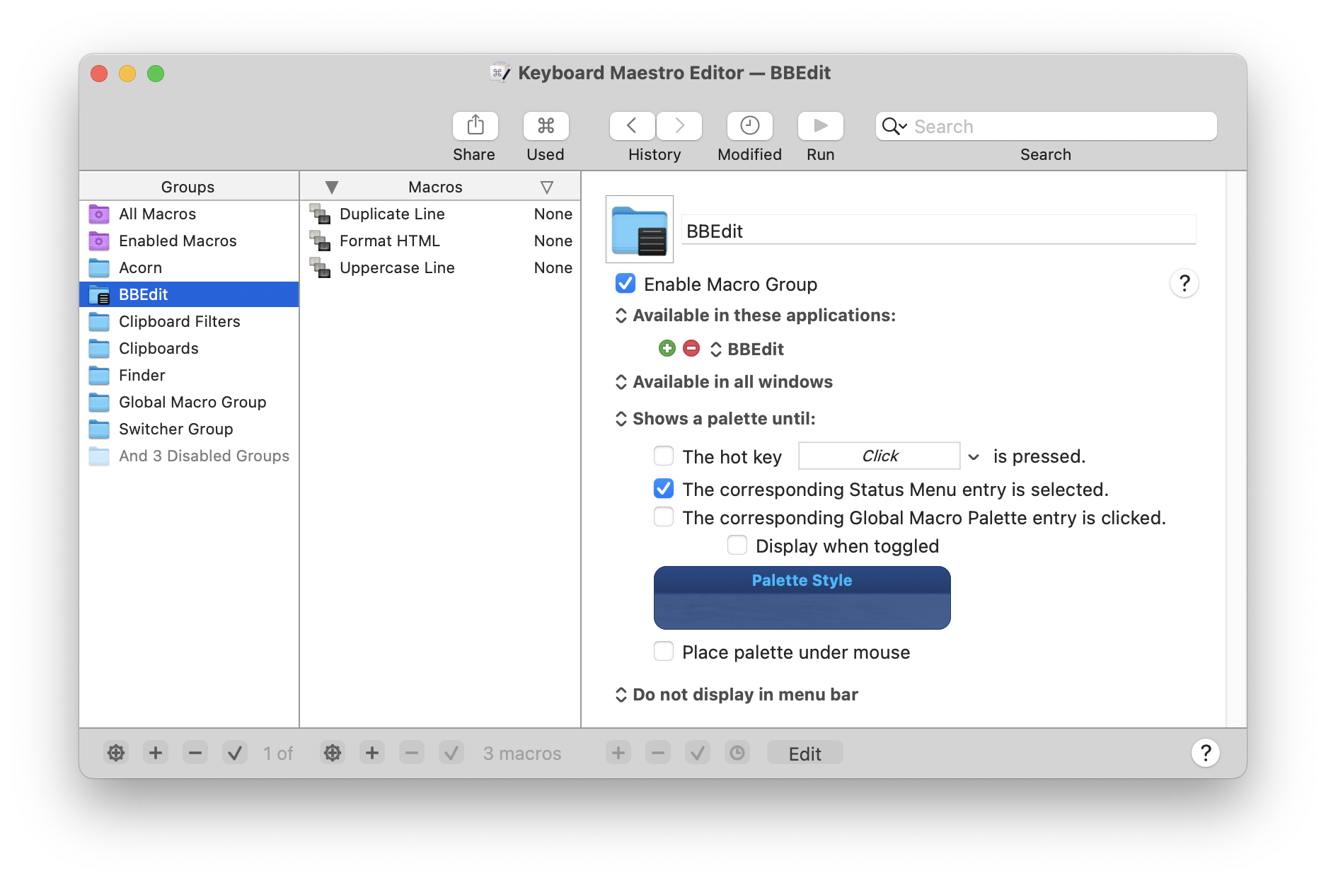1326x883 pixels.
Task: Click the red remove application button
Action: (691, 348)
